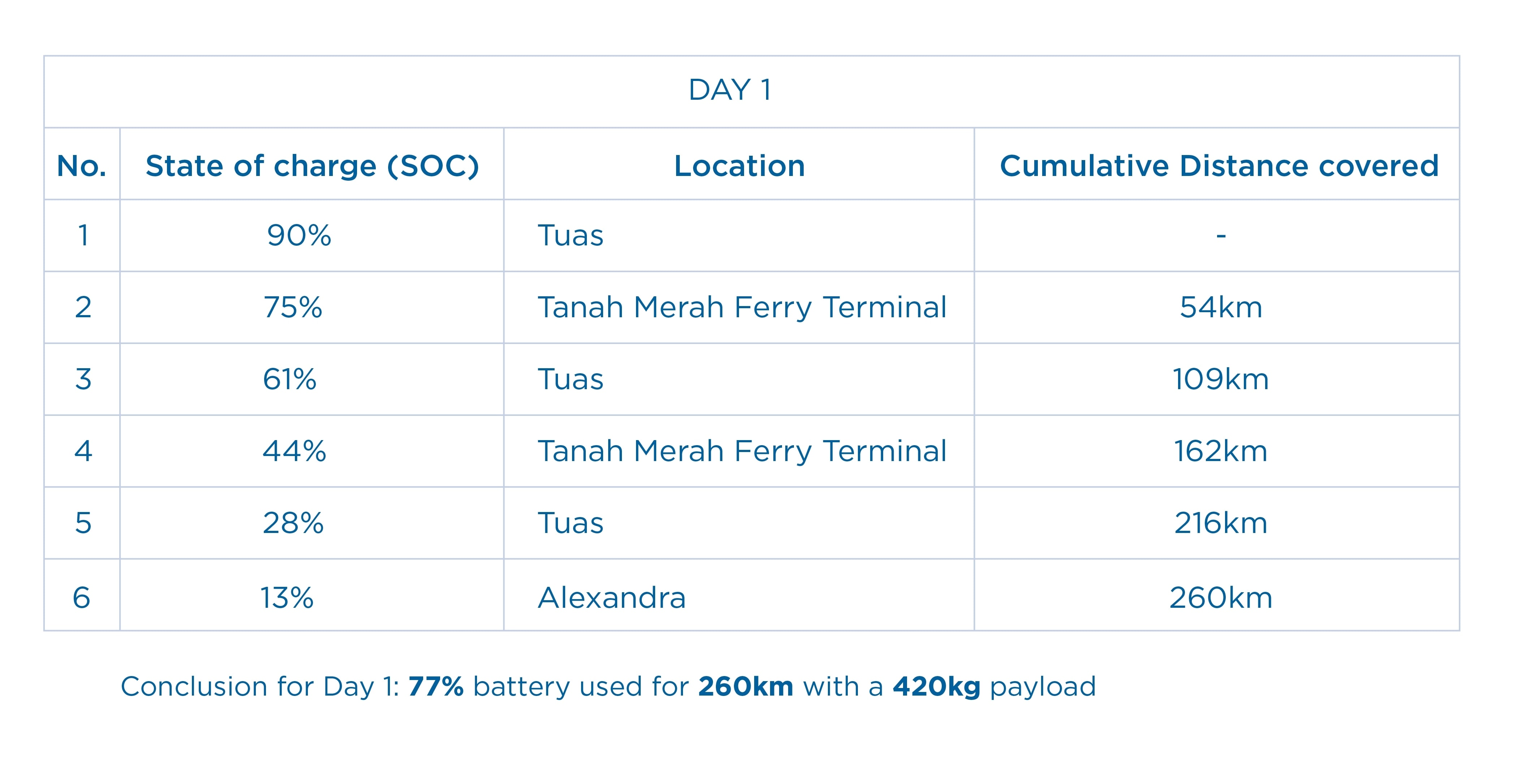Select the 61% SOC cell

(x=289, y=379)
